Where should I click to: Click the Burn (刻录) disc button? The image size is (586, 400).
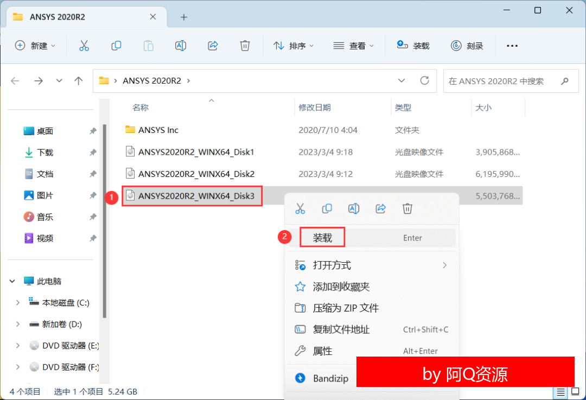[467, 46]
